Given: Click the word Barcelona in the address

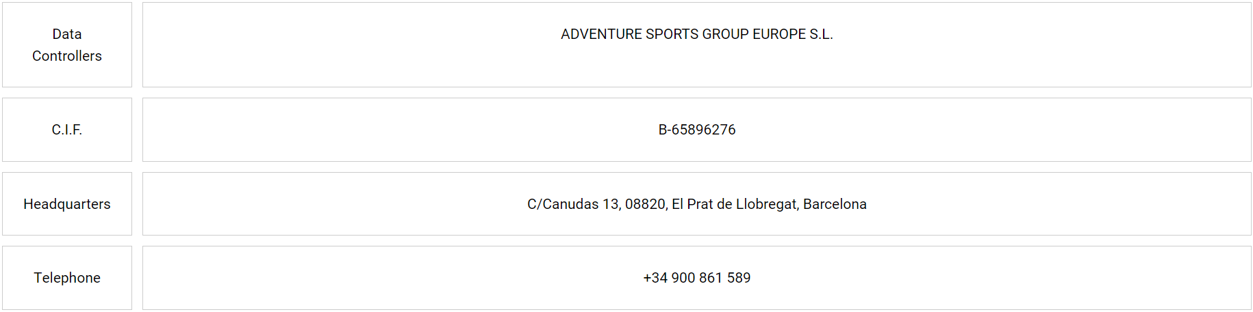Looking at the screenshot, I should pyautogui.click(x=835, y=204).
